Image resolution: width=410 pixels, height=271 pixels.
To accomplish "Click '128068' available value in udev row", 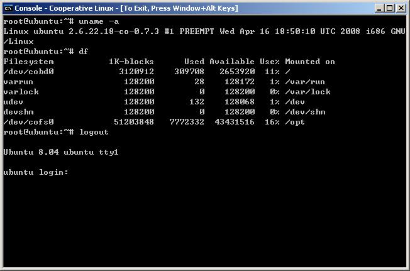I will [x=240, y=102].
